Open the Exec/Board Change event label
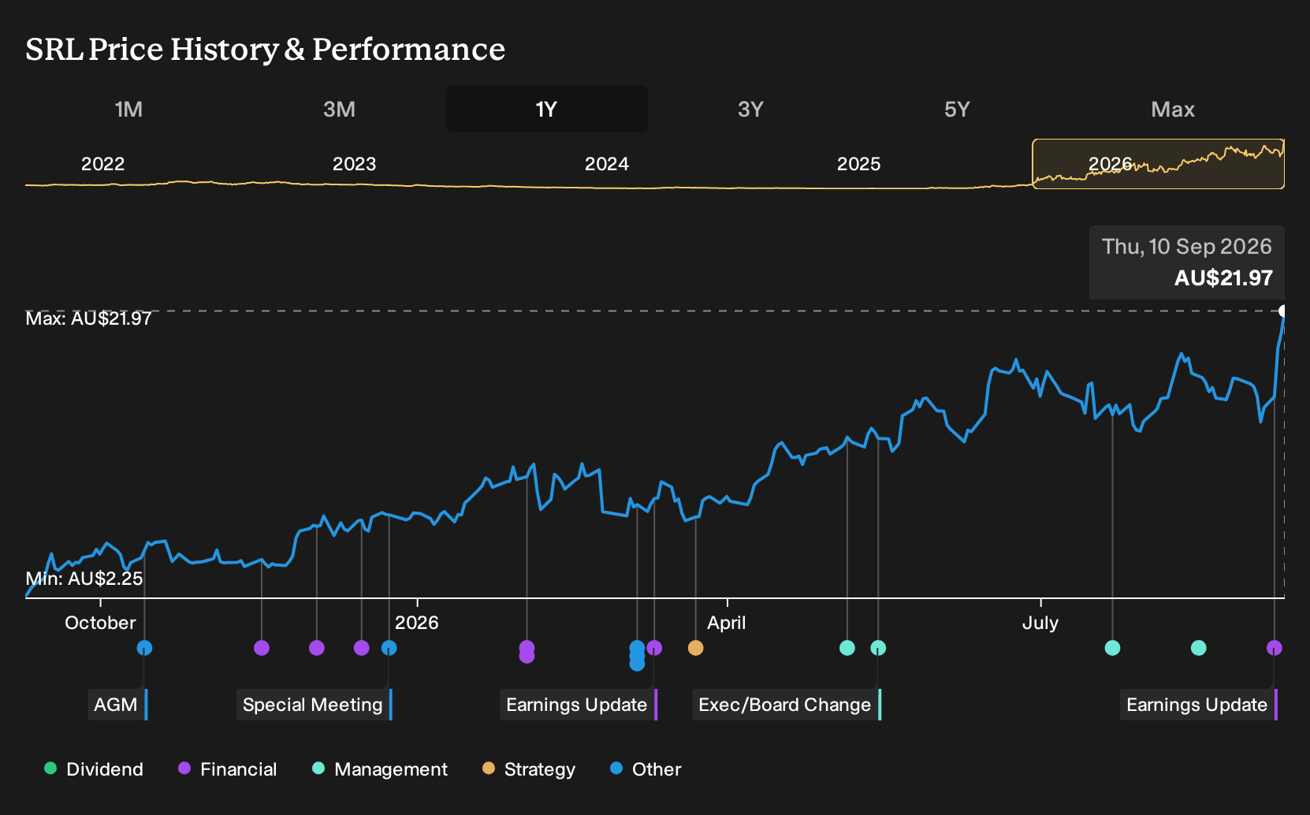 click(787, 705)
